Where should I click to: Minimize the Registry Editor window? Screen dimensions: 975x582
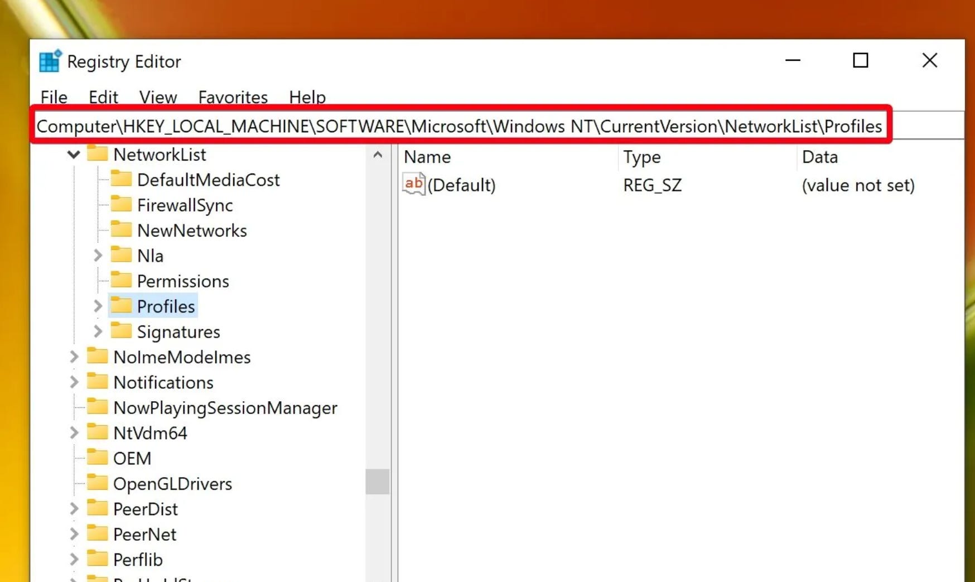793,60
